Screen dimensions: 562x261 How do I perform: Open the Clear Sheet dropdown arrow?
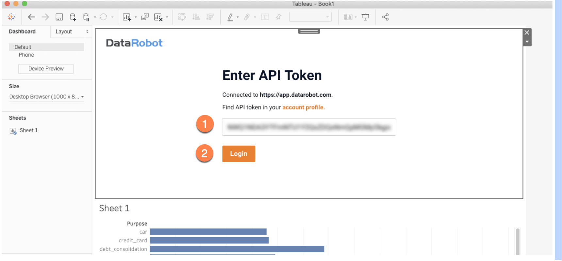click(167, 17)
